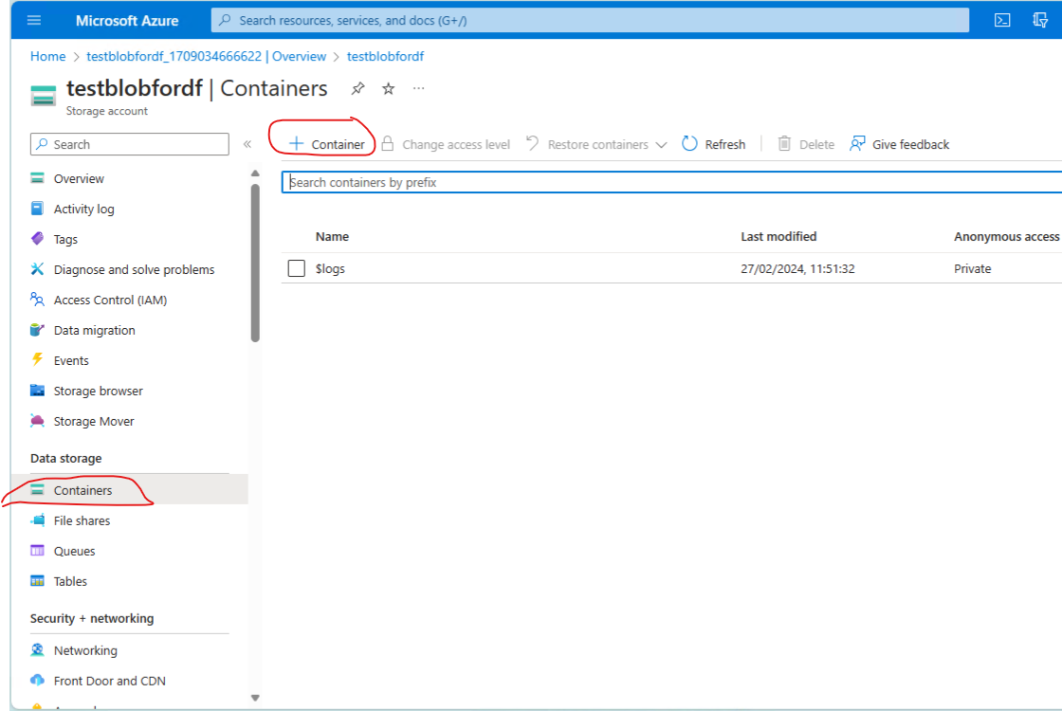Go to Home breadcrumb
The height and width of the screenshot is (711, 1062).
coord(47,56)
